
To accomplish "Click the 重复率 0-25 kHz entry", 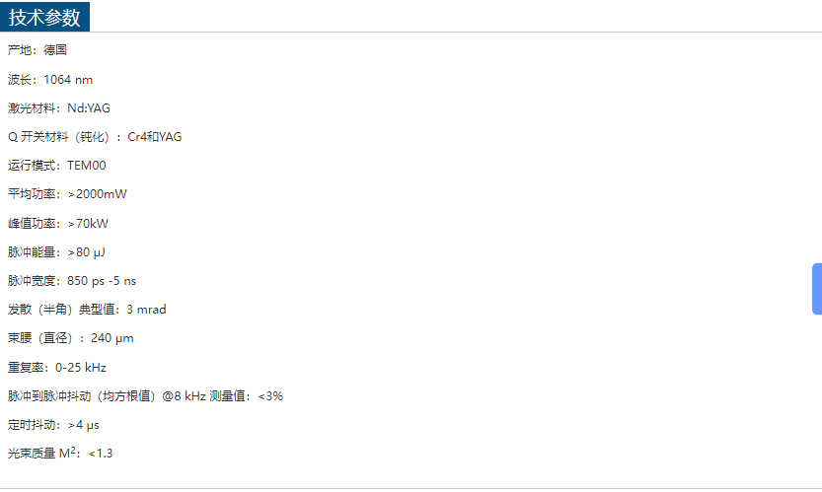I will point(57,367).
